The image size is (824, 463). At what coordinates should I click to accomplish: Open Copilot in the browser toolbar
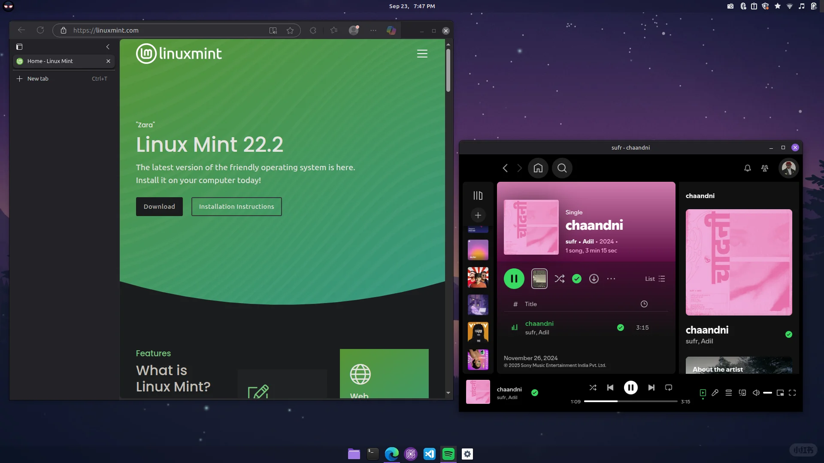(x=391, y=30)
